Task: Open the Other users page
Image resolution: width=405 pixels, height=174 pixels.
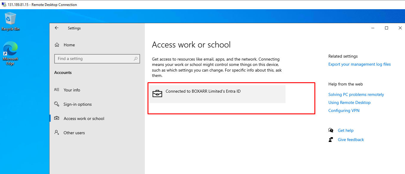Action: click(x=97, y=133)
